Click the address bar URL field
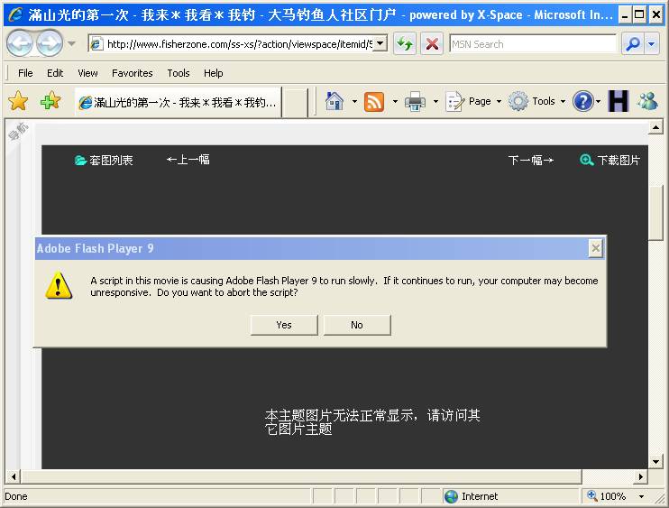 [233, 44]
